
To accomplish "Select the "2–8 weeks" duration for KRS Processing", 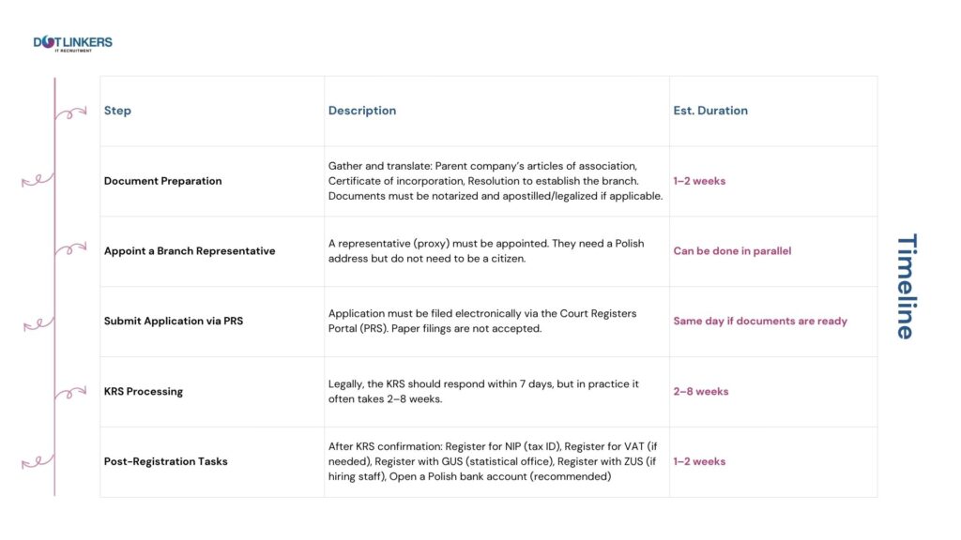I will [701, 391].
